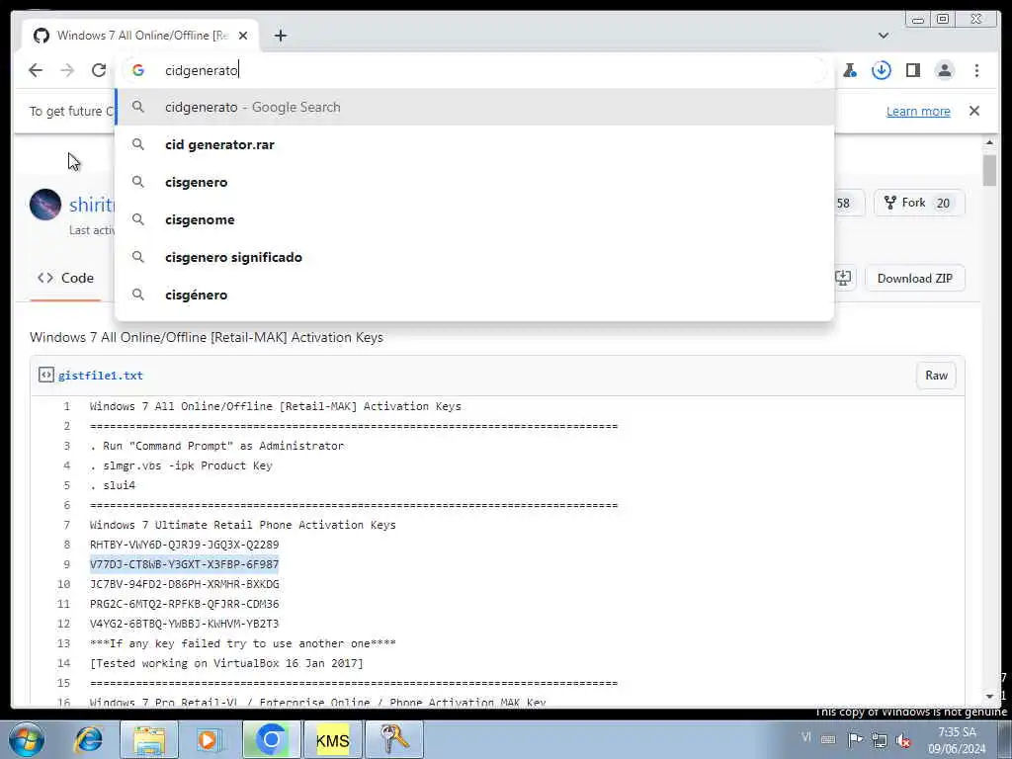Click the Download ZIP button
1012x759 pixels.
tap(914, 278)
